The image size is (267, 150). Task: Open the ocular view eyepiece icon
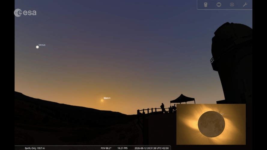coord(206,4)
